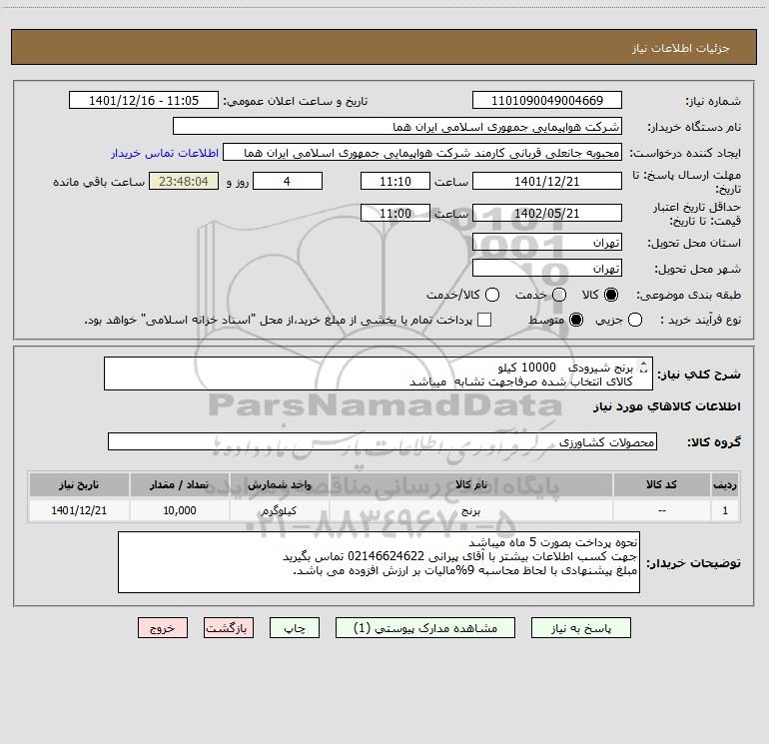This screenshot has width=769, height=744.
Task: Click the جزئیات اطلاعات نیاز header title
Action: point(681,48)
